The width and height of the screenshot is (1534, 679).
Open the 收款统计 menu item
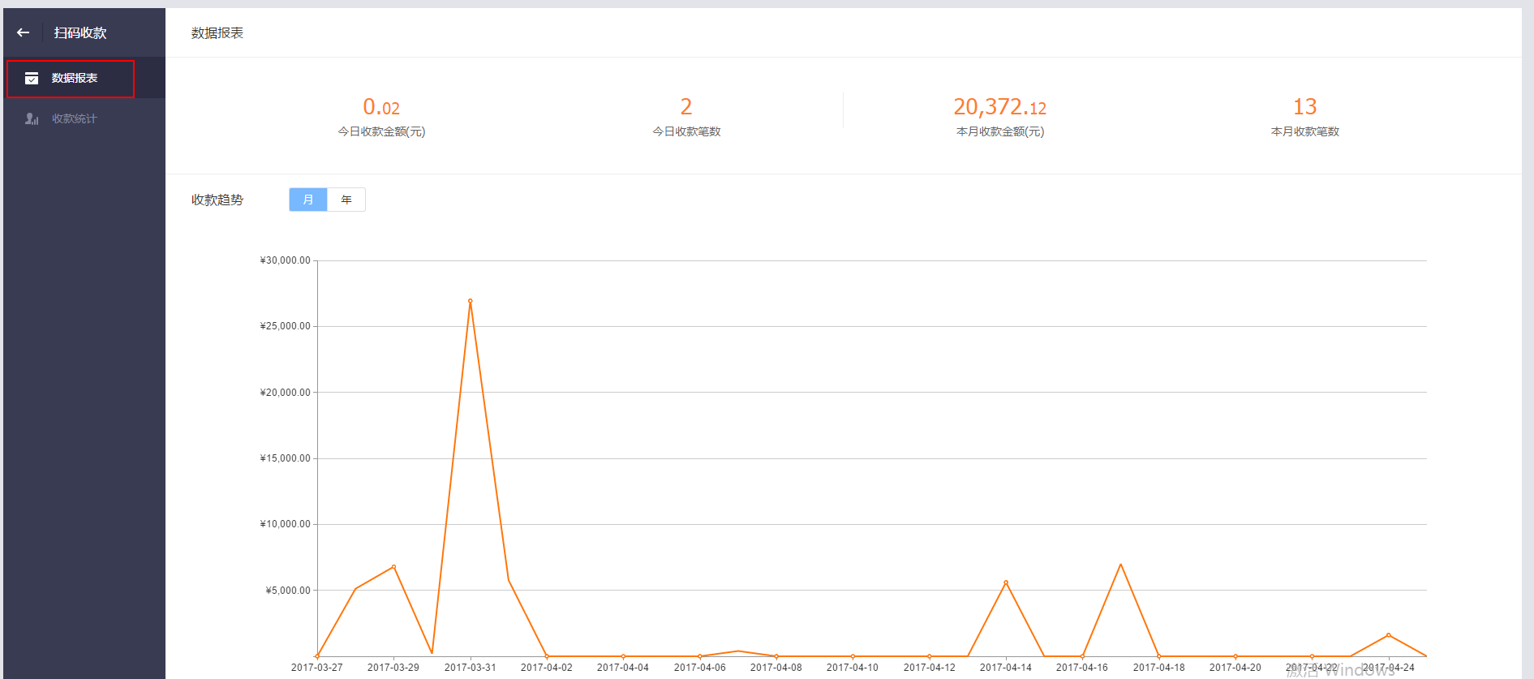pyautogui.click(x=74, y=119)
